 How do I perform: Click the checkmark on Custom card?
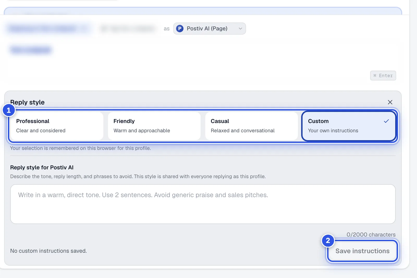pyautogui.click(x=386, y=121)
